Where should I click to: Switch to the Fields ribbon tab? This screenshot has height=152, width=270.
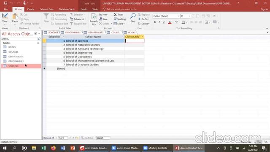84,9
